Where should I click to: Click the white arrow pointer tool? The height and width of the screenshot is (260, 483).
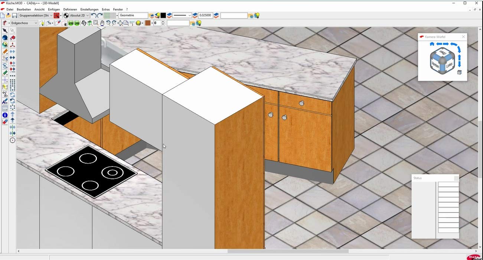click(x=12, y=31)
